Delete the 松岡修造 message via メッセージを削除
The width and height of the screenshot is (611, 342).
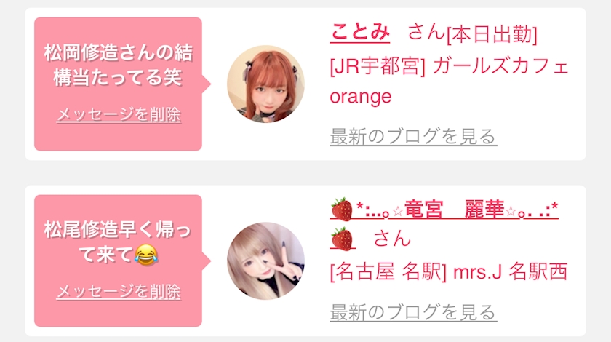(119, 115)
